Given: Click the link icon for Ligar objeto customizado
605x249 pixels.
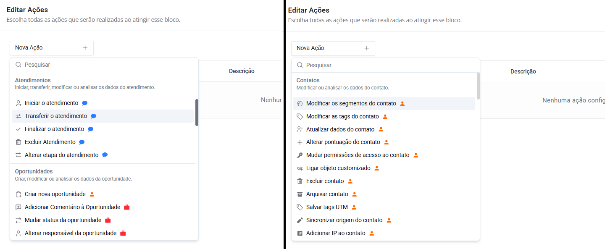Looking at the screenshot, I should pyautogui.click(x=300, y=168).
